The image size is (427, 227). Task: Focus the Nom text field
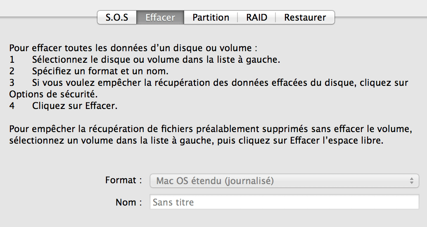pos(284,202)
